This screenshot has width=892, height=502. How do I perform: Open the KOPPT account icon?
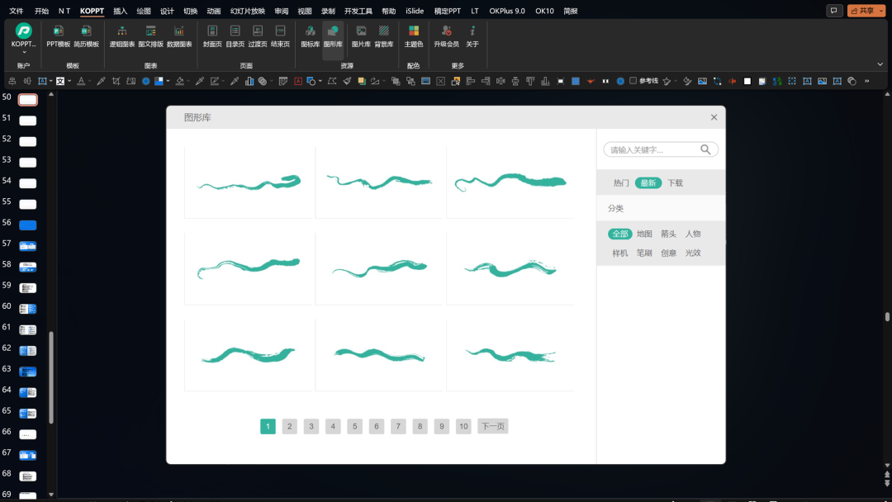click(x=23, y=31)
